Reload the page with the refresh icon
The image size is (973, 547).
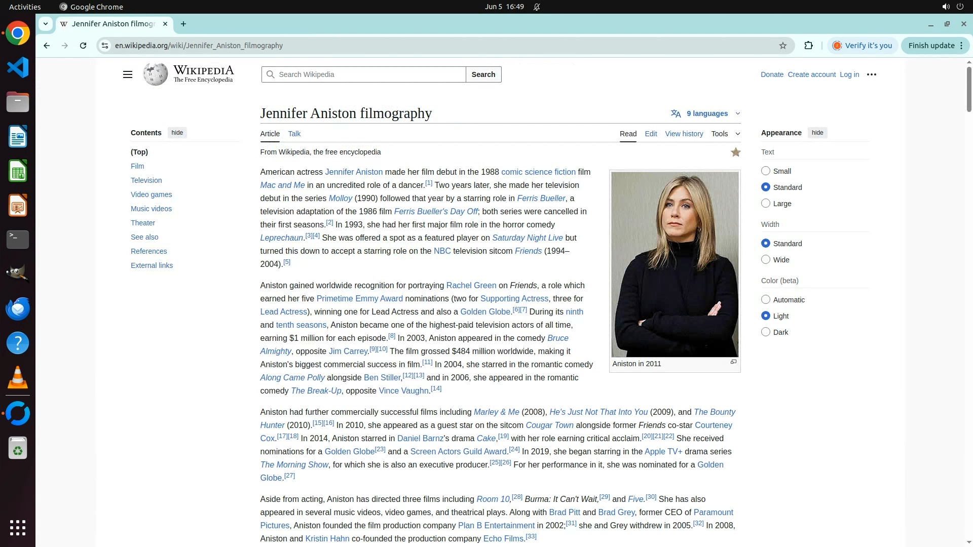coord(83,46)
